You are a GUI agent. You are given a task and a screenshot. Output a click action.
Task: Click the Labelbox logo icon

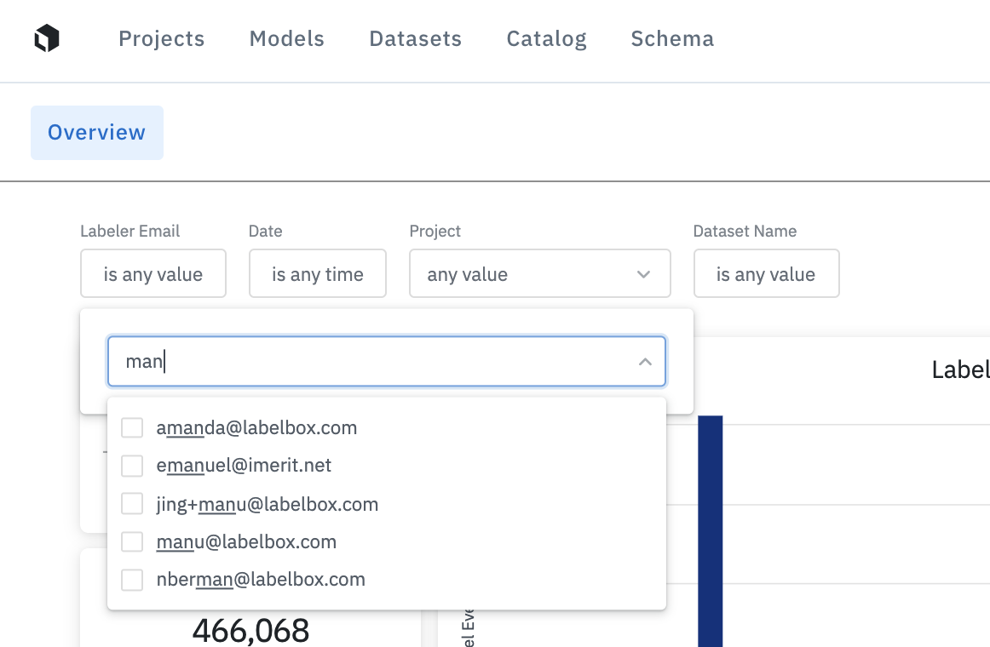pos(47,38)
